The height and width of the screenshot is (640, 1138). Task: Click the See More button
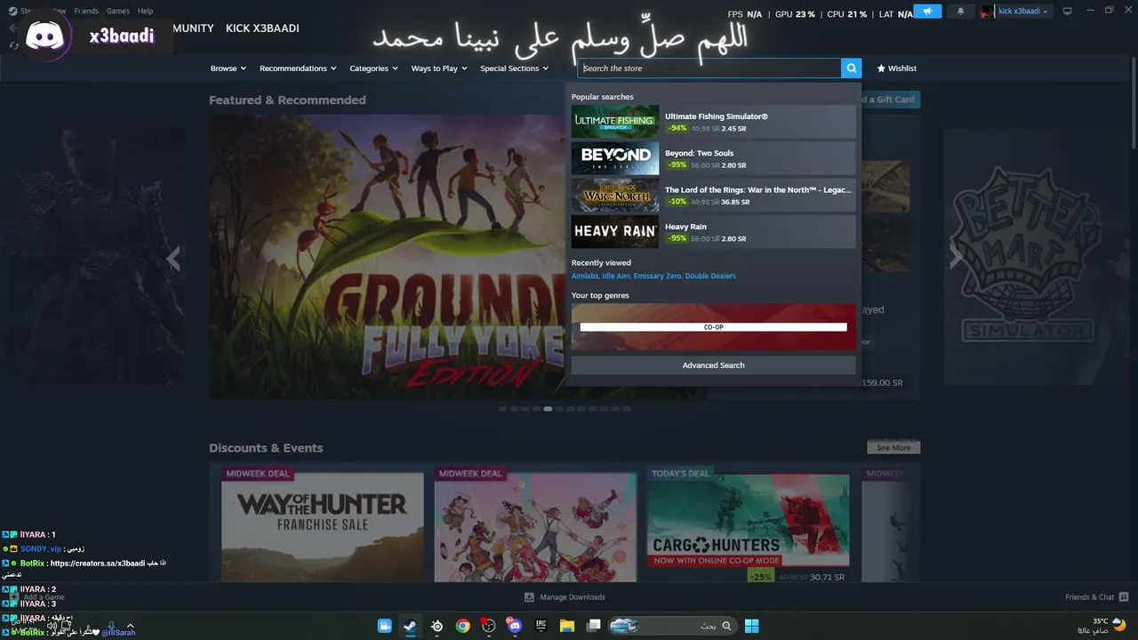pyautogui.click(x=894, y=447)
